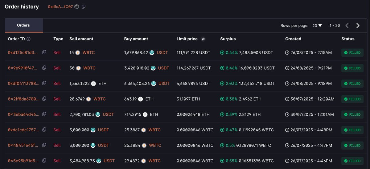Open order 0x9e9910f47 details link
This screenshot has width=370, height=169.
[x=23, y=68]
